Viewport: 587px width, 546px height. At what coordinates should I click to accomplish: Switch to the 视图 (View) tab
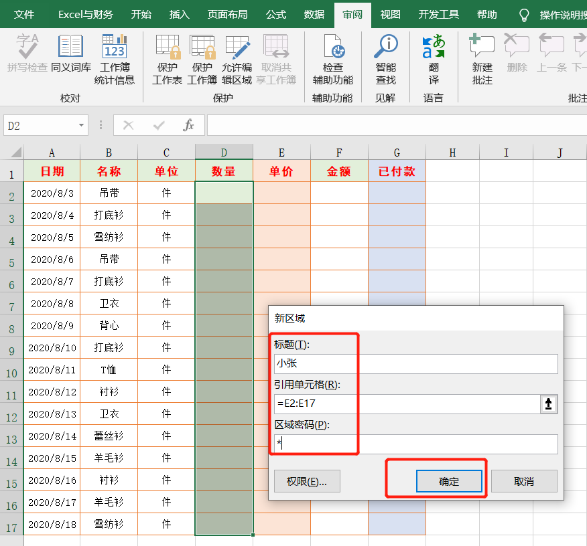pyautogui.click(x=391, y=15)
